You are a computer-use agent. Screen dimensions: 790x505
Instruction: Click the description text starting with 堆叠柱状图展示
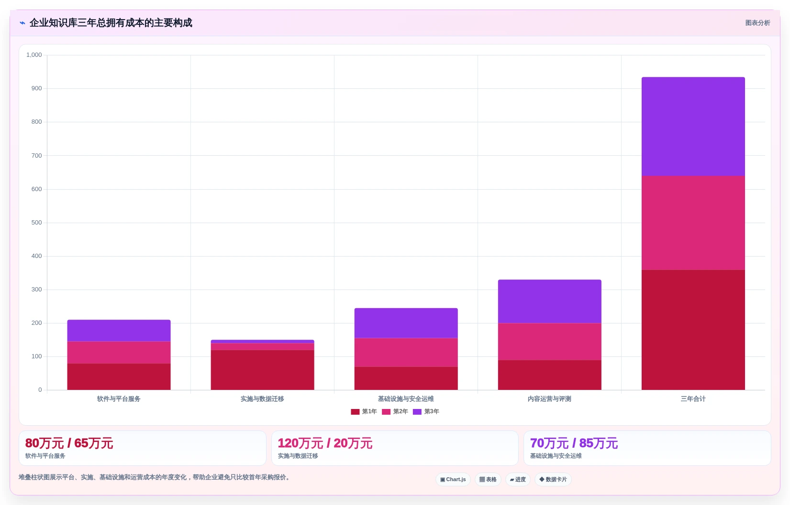pos(156,477)
